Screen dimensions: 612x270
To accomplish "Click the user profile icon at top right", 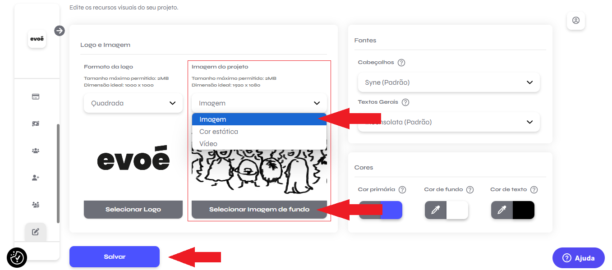I will point(576,20).
